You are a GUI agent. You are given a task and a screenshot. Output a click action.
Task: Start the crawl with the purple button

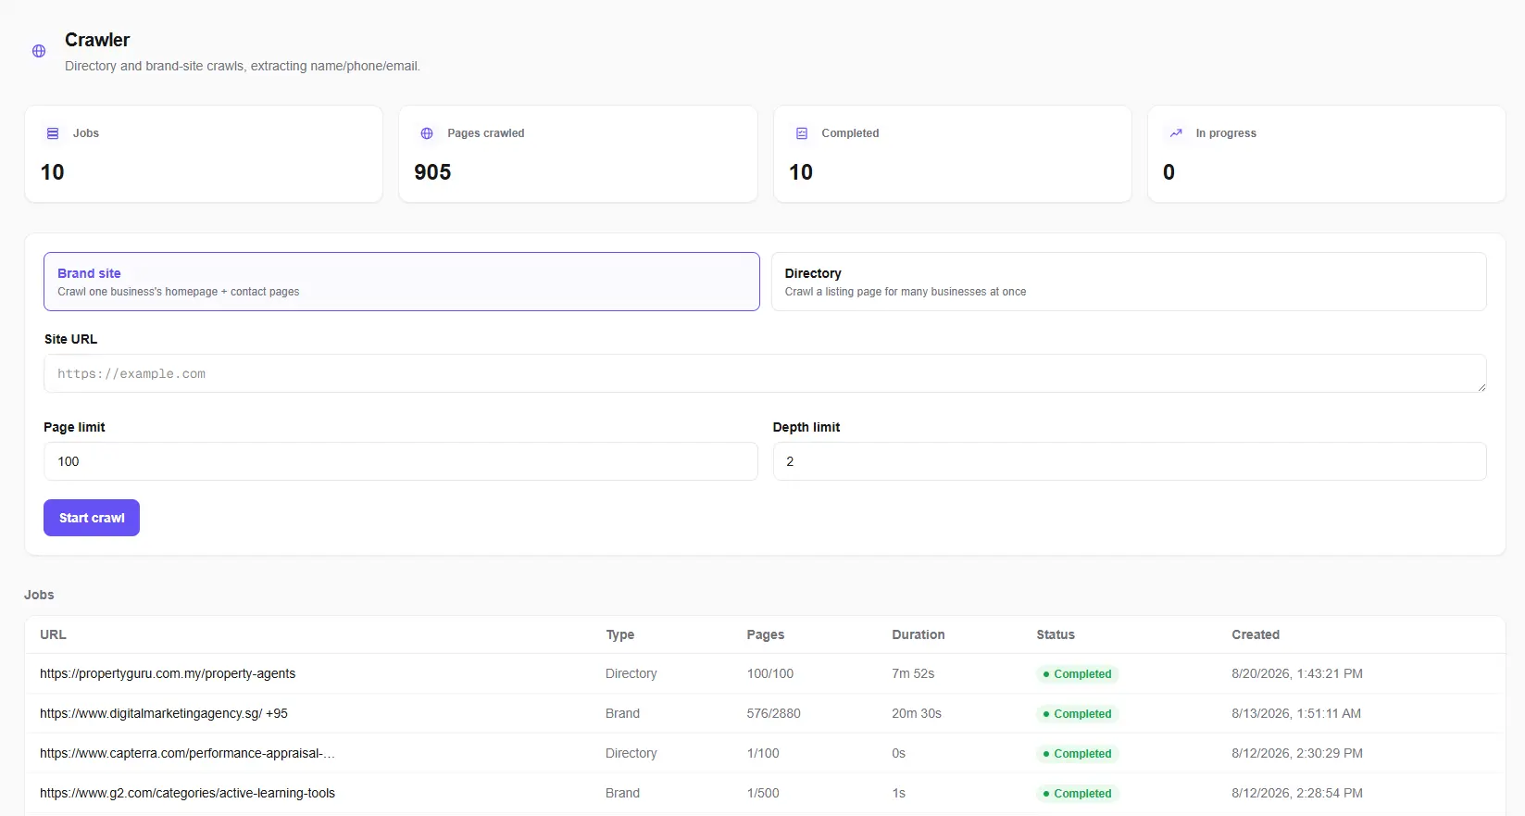[x=92, y=518]
